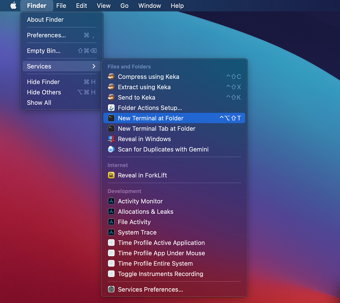
Task: Click the Instruments icon beside Allocations & Leaks
Action: [111, 212]
